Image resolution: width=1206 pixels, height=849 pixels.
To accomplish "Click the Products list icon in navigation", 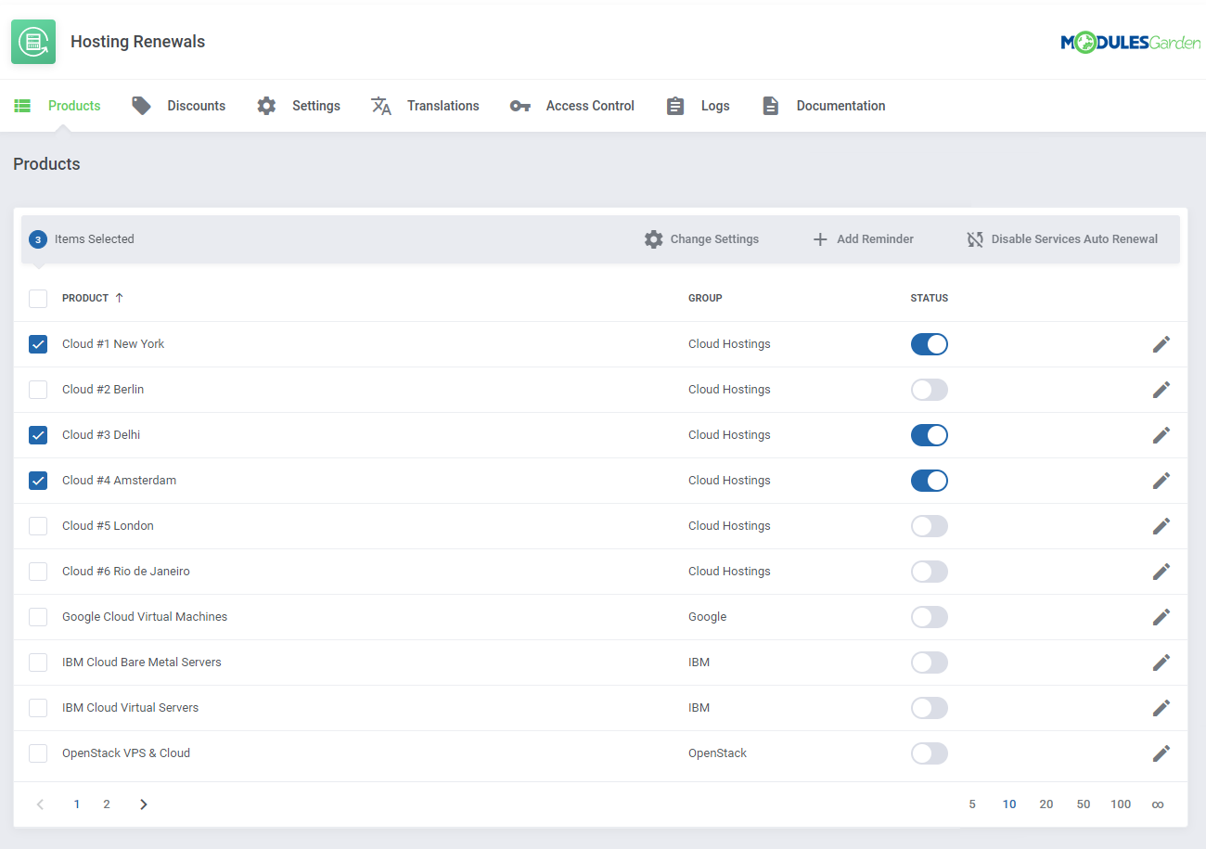I will pyautogui.click(x=22, y=106).
